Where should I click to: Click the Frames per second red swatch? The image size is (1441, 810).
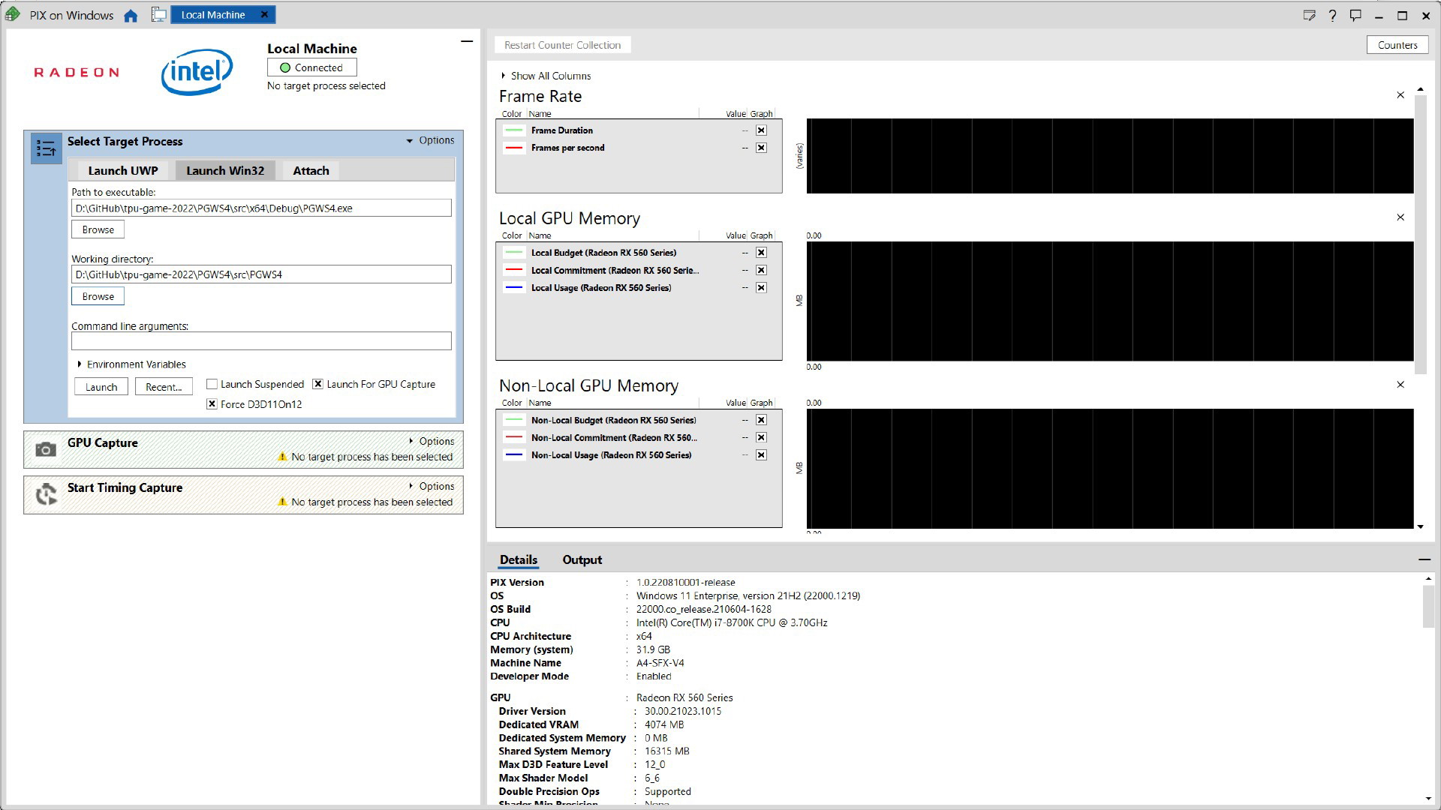pos(514,148)
